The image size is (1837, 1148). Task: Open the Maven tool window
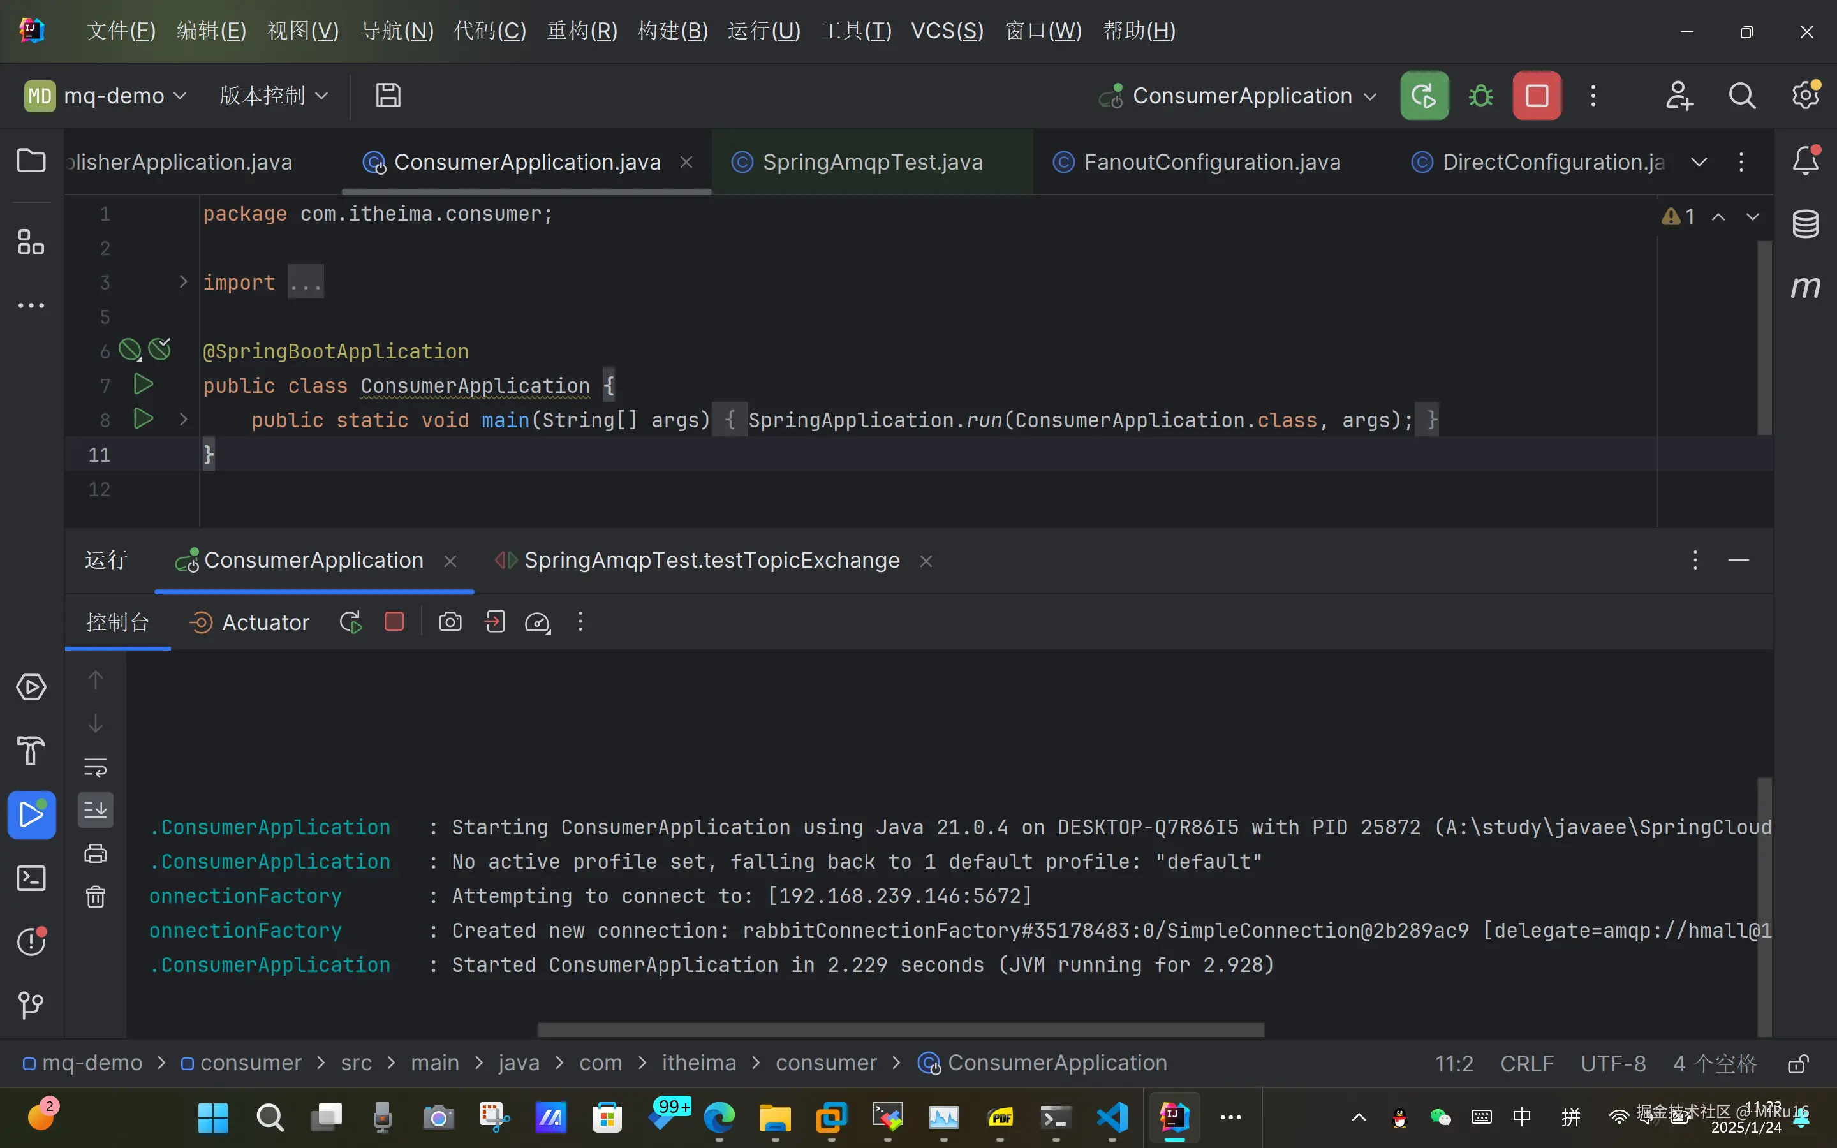click(1805, 287)
